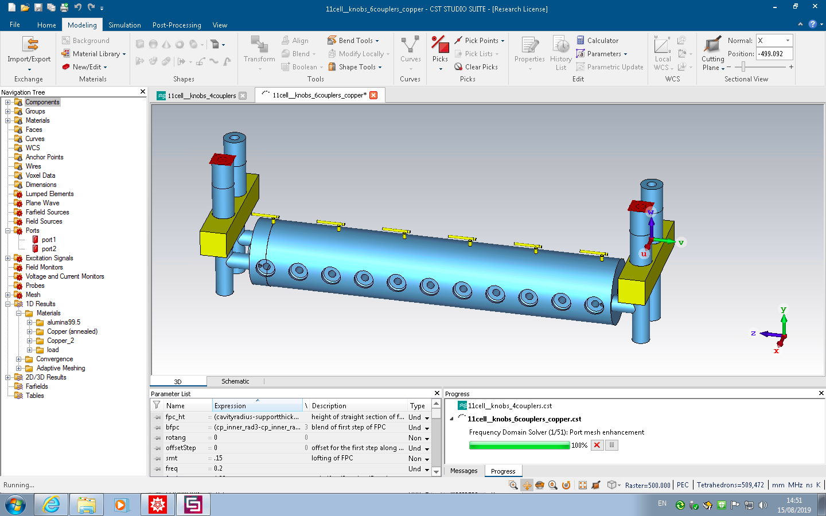826x516 pixels.
Task: Open Type dropdown for fpc_ht parameter
Action: pyautogui.click(x=427, y=418)
